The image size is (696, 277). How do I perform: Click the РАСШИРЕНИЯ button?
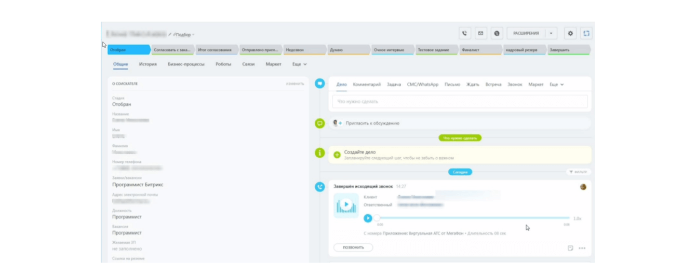coord(526,33)
